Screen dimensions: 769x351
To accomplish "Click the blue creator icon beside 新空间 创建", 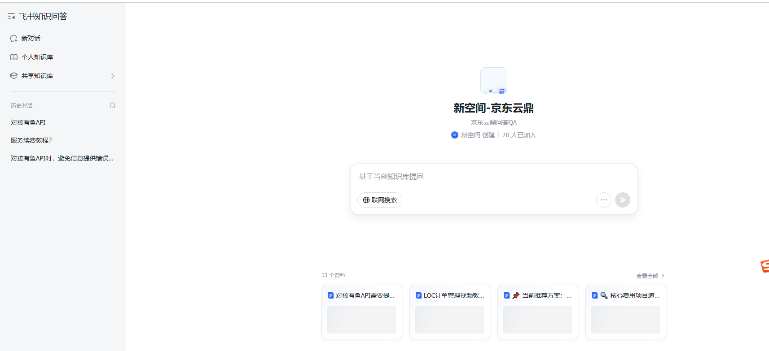I will pos(455,135).
